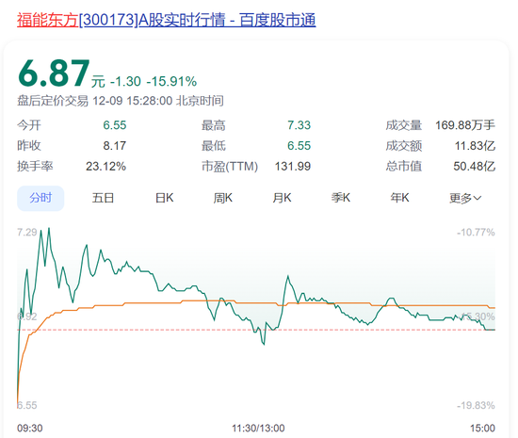Click the percent change -15.91%
The width and height of the screenshot is (518, 438).
point(171,82)
